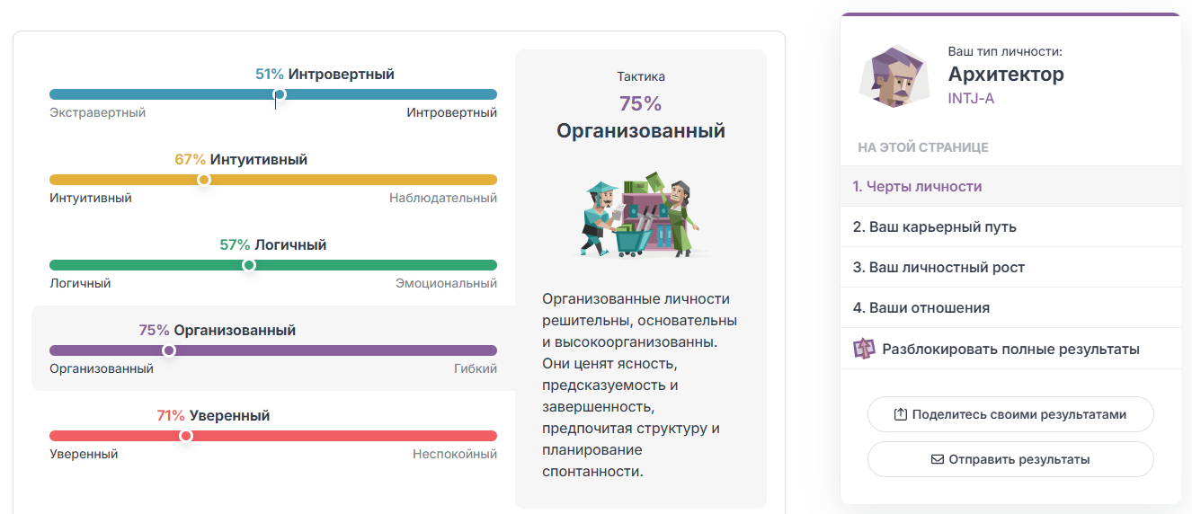Click Разблокировать полные результаты link
Screen dimensions: 1192x514
1010,349
